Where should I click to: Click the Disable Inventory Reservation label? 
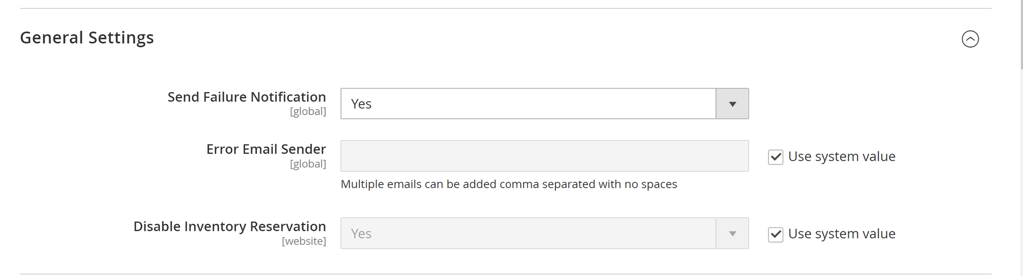tap(229, 226)
